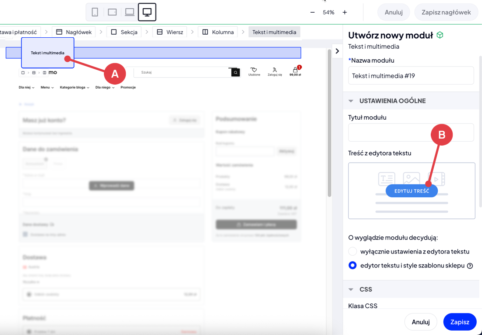Select 'wyłącznie ustawienia z edytora tekstu' radio

[x=352, y=251]
